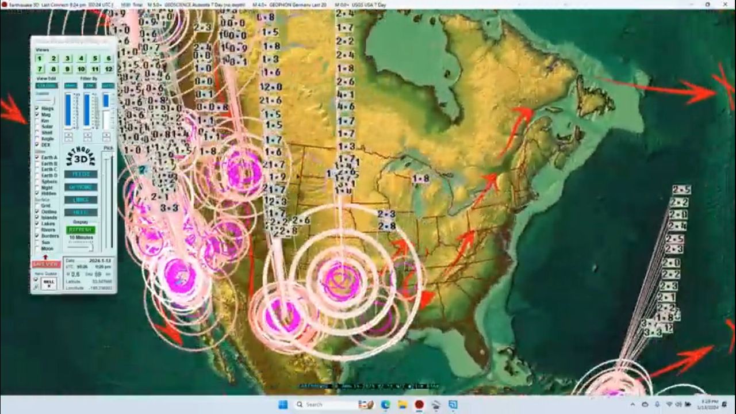Click the red circle app in taskbar

pos(419,405)
